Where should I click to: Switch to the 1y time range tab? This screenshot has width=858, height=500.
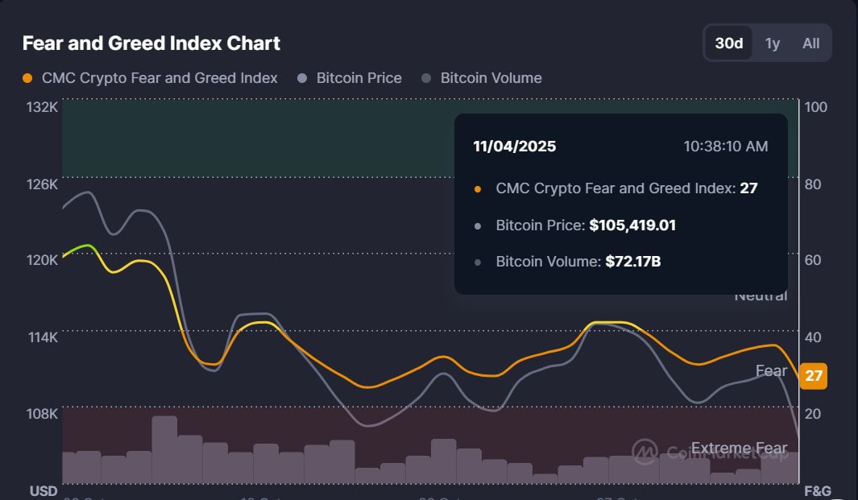772,43
